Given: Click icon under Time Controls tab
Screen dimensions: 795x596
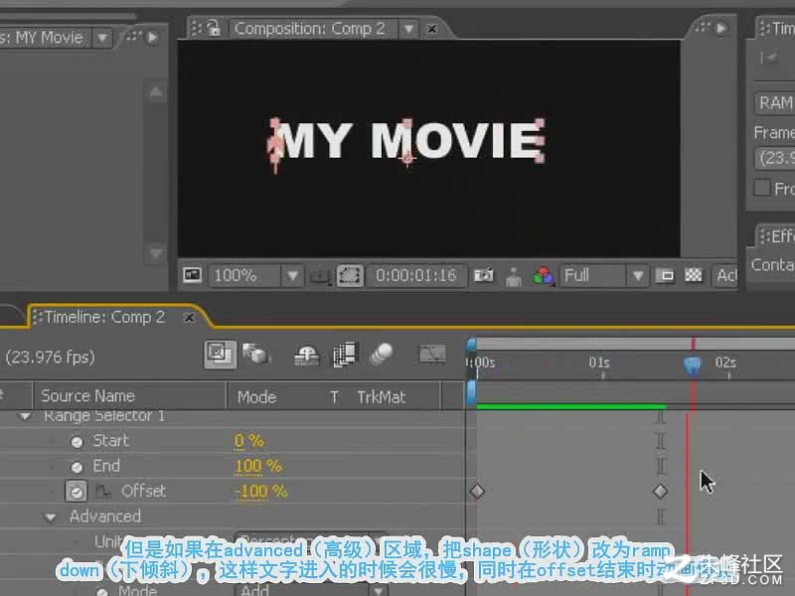Looking at the screenshot, I should (768, 58).
